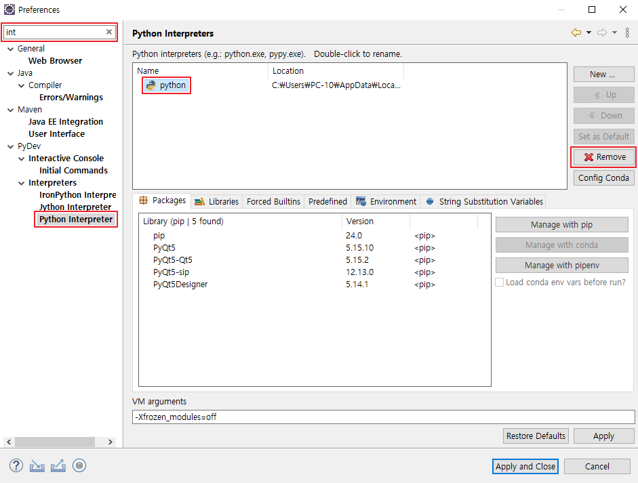Image resolution: width=638 pixels, height=483 pixels.
Task: Click Apply and Close button
Action: [x=525, y=466]
